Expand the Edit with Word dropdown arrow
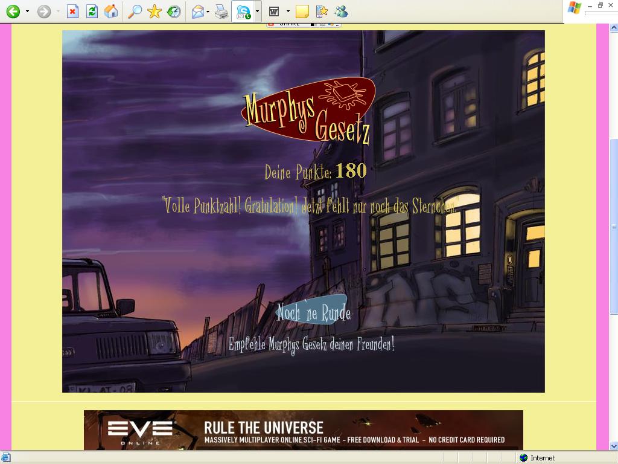This screenshot has height=464, width=618. [x=288, y=11]
